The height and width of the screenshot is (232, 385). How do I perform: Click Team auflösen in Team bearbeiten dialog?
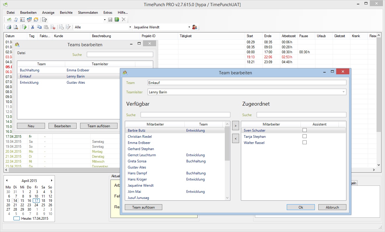[144, 207]
